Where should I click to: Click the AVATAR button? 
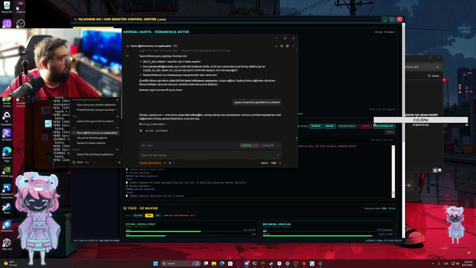pyautogui.click(x=329, y=126)
